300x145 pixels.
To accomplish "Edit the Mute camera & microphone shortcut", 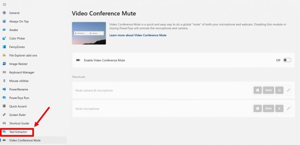I will (288, 90).
